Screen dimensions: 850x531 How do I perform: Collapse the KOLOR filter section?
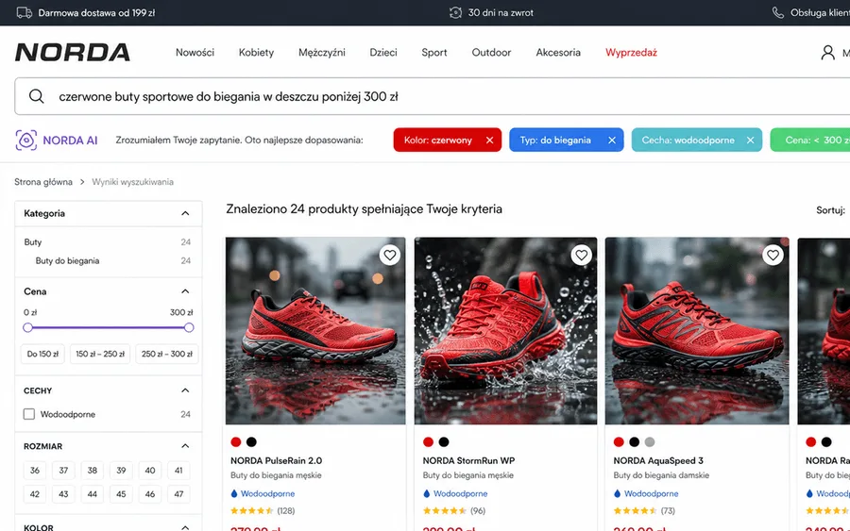coord(185,526)
